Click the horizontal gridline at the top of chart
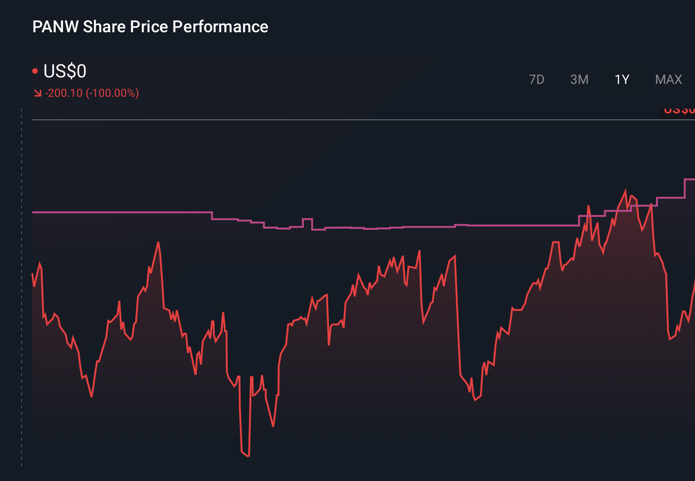Viewport: 695px width, 481px height. (x=322, y=119)
